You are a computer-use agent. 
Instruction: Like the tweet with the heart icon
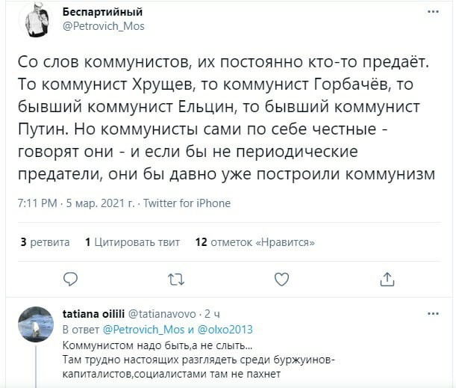281,280
